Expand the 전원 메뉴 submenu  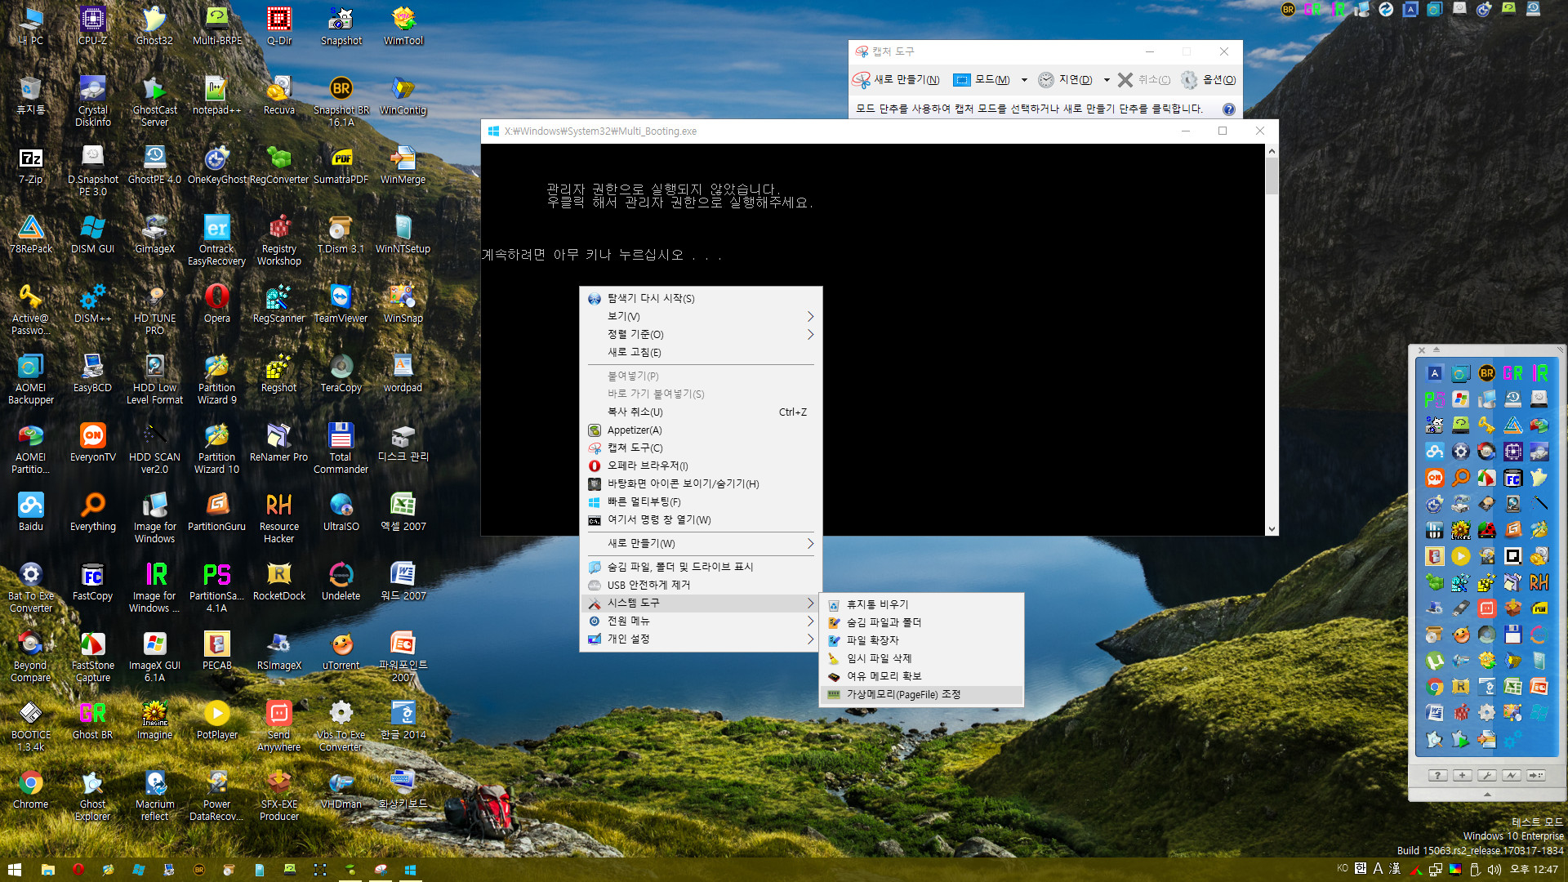tap(701, 621)
